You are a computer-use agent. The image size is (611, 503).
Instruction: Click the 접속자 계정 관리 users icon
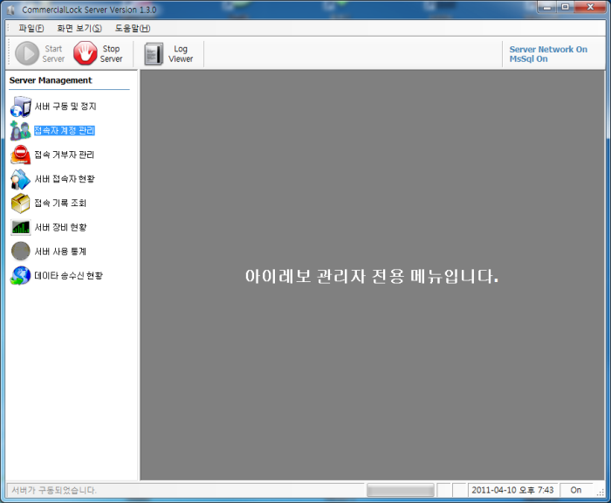[x=20, y=131]
